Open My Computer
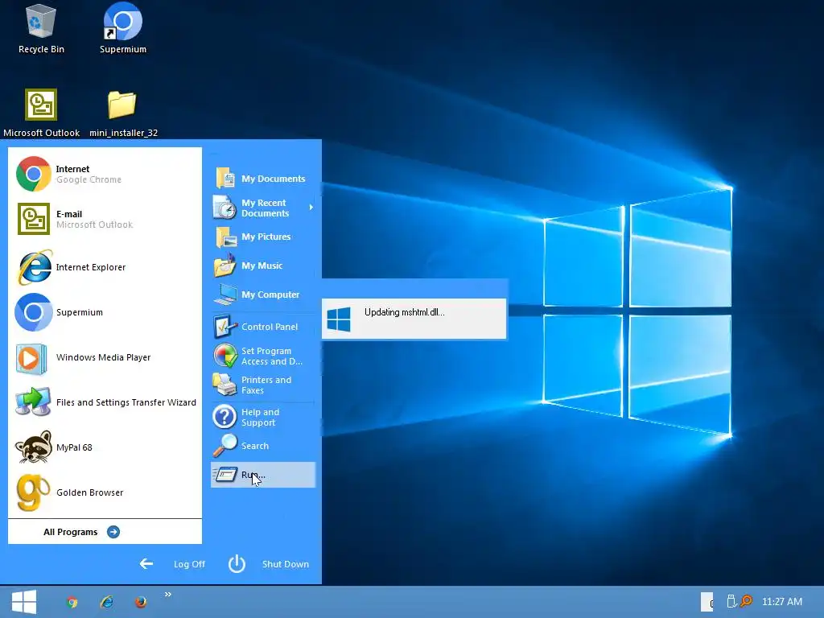The image size is (824, 618). click(263, 295)
